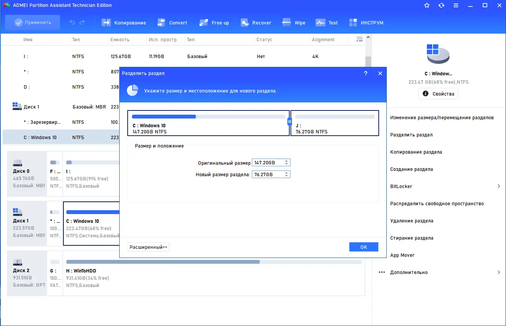Viewport: 506px width, 326px height.
Task: Click the refresh icon in title bar
Action: pos(441,5)
